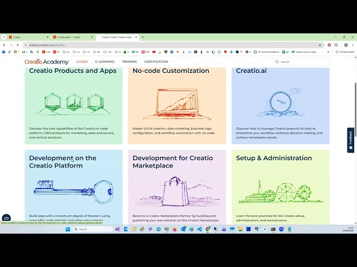Image resolution: width=357 pixels, height=267 pixels.
Task: Open Microsoft Teams from the taskbar
Action: pos(224,229)
